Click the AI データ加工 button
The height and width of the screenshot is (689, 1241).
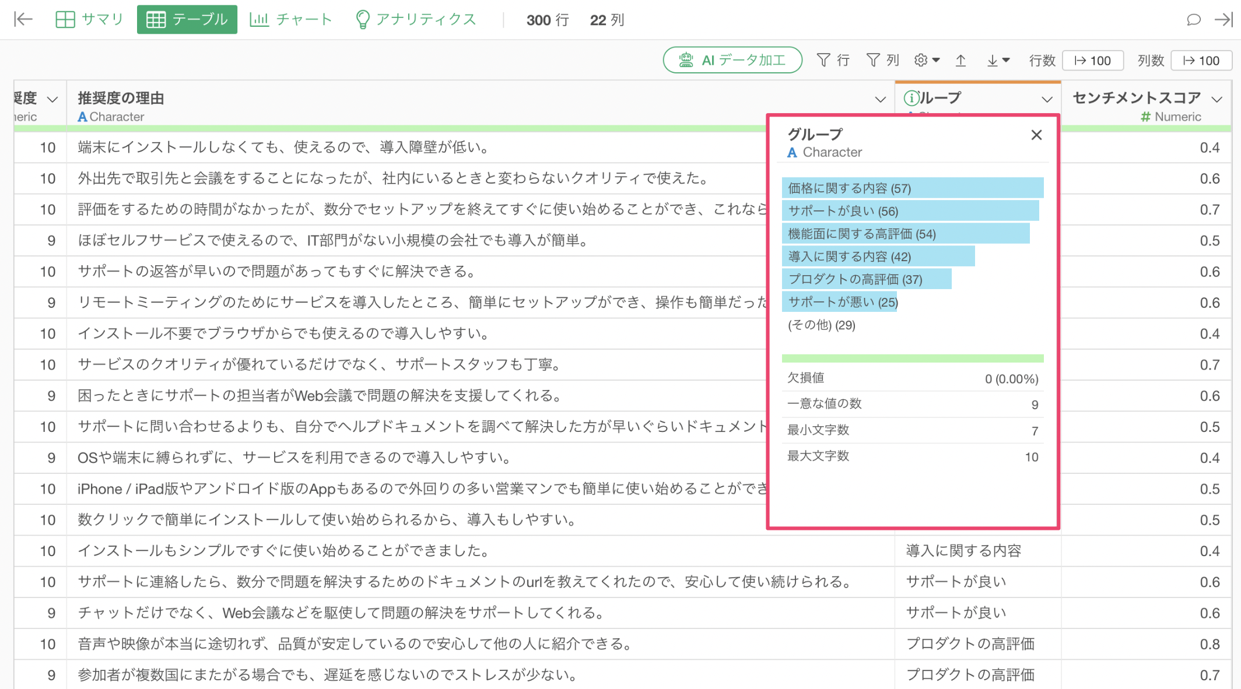pyautogui.click(x=732, y=60)
